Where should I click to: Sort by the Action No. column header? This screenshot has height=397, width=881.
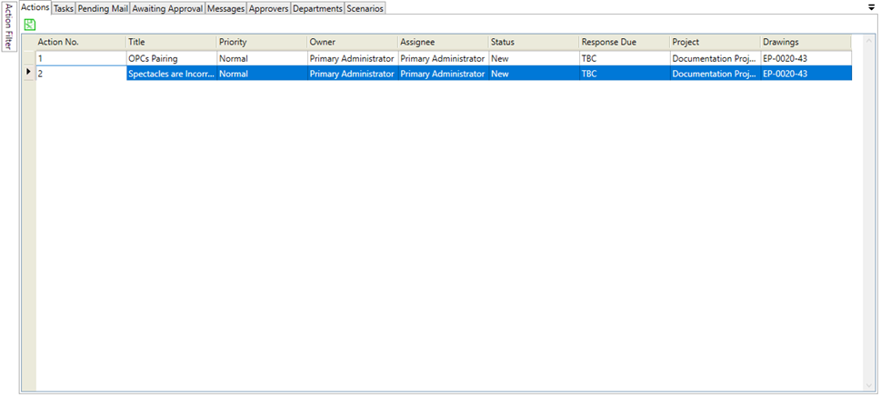click(x=80, y=42)
